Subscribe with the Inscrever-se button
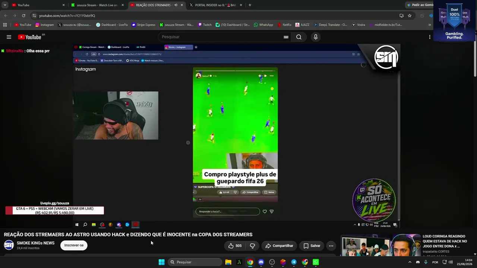The width and height of the screenshot is (477, 268). click(x=74, y=245)
